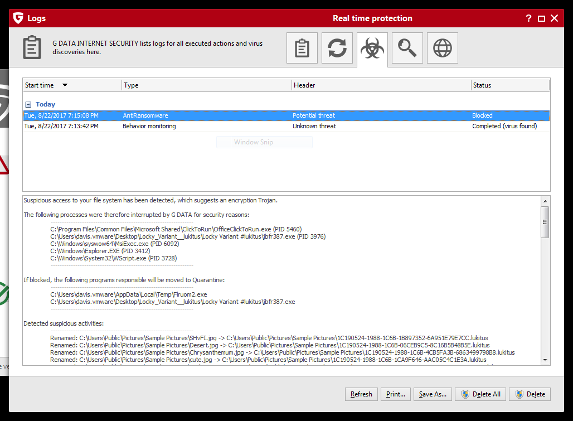This screenshot has width=573, height=421.
Task: Collapse the Today group
Action: click(28, 104)
